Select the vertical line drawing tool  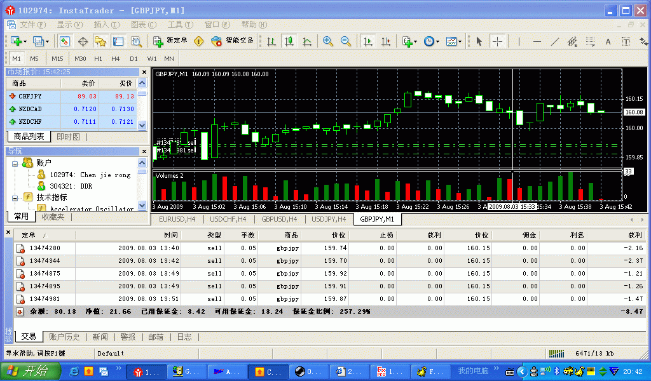point(519,41)
